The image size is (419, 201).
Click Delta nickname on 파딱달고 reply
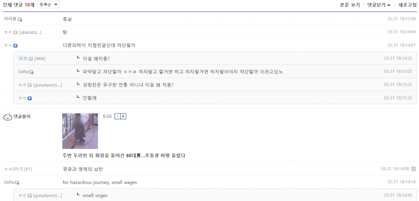pos(23,72)
